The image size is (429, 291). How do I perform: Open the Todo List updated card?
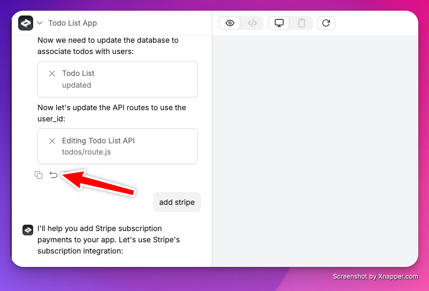118,79
